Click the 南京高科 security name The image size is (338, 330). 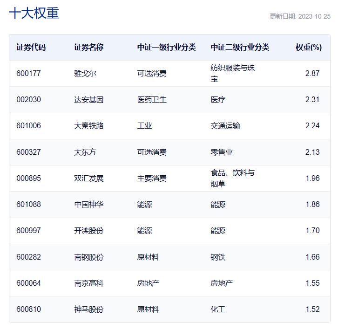tap(89, 283)
